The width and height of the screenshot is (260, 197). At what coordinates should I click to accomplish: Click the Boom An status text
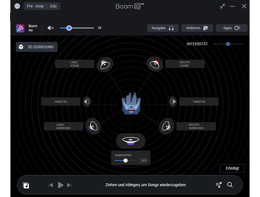pos(33,28)
